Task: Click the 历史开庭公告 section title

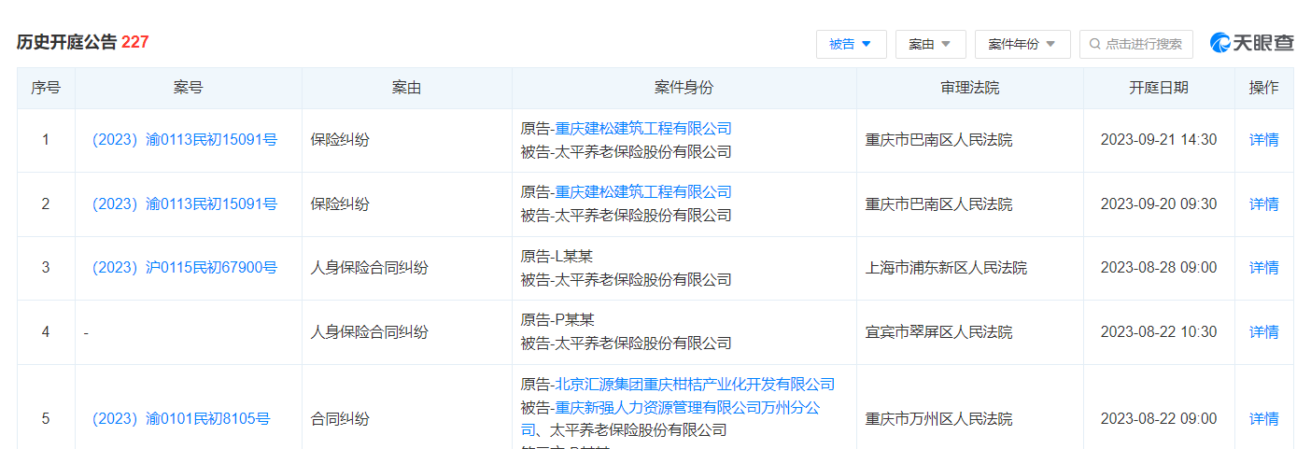Action: click(67, 42)
